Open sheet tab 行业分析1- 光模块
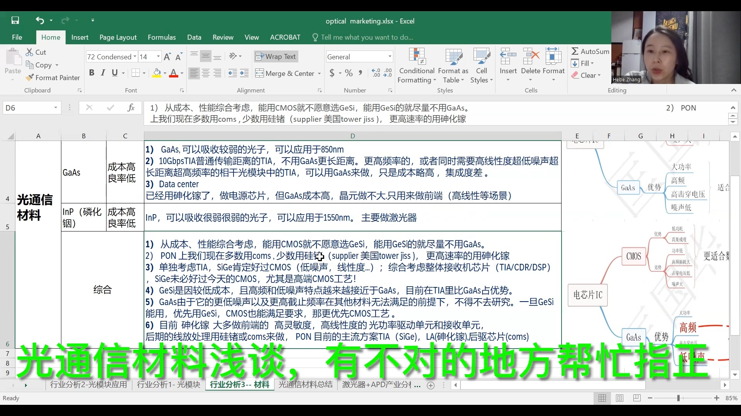The height and width of the screenshot is (416, 741). coord(169,384)
